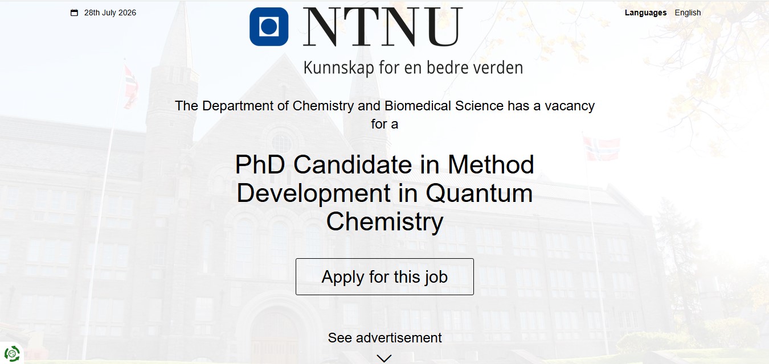Viewport: 769px width, 364px height.
Task: Click the Norwegian flag on right flagpole
Action: (602, 148)
